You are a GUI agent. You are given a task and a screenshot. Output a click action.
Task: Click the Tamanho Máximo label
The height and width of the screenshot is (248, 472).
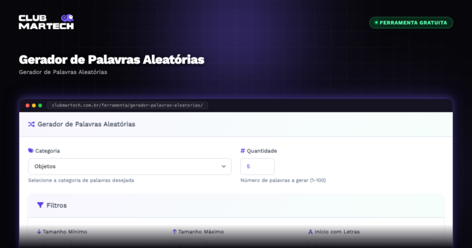click(x=201, y=232)
